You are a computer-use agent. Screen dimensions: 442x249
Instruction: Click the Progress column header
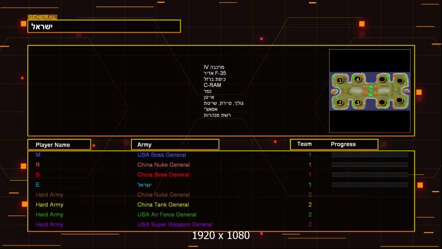pos(343,144)
